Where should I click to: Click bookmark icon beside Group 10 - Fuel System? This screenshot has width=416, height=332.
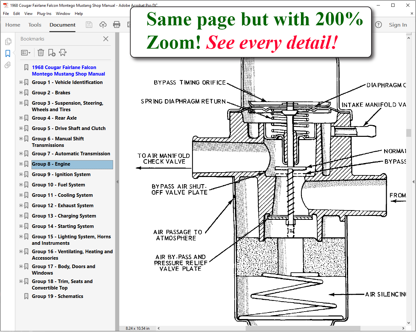(26, 185)
